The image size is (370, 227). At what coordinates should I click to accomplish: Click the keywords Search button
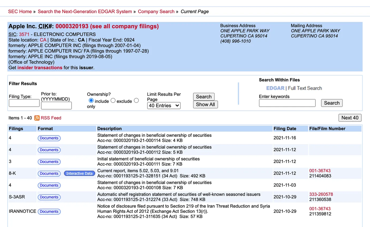coord(332,103)
